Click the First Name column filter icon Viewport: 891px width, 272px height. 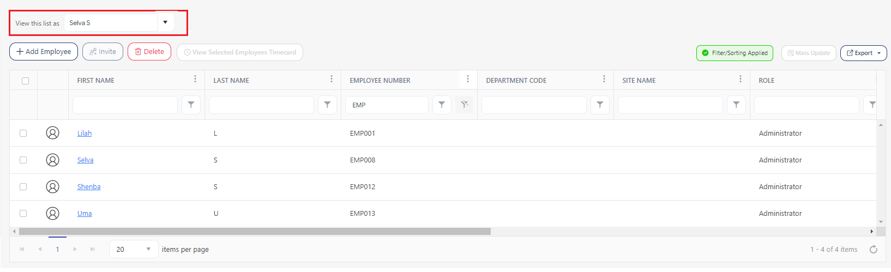[x=191, y=105]
